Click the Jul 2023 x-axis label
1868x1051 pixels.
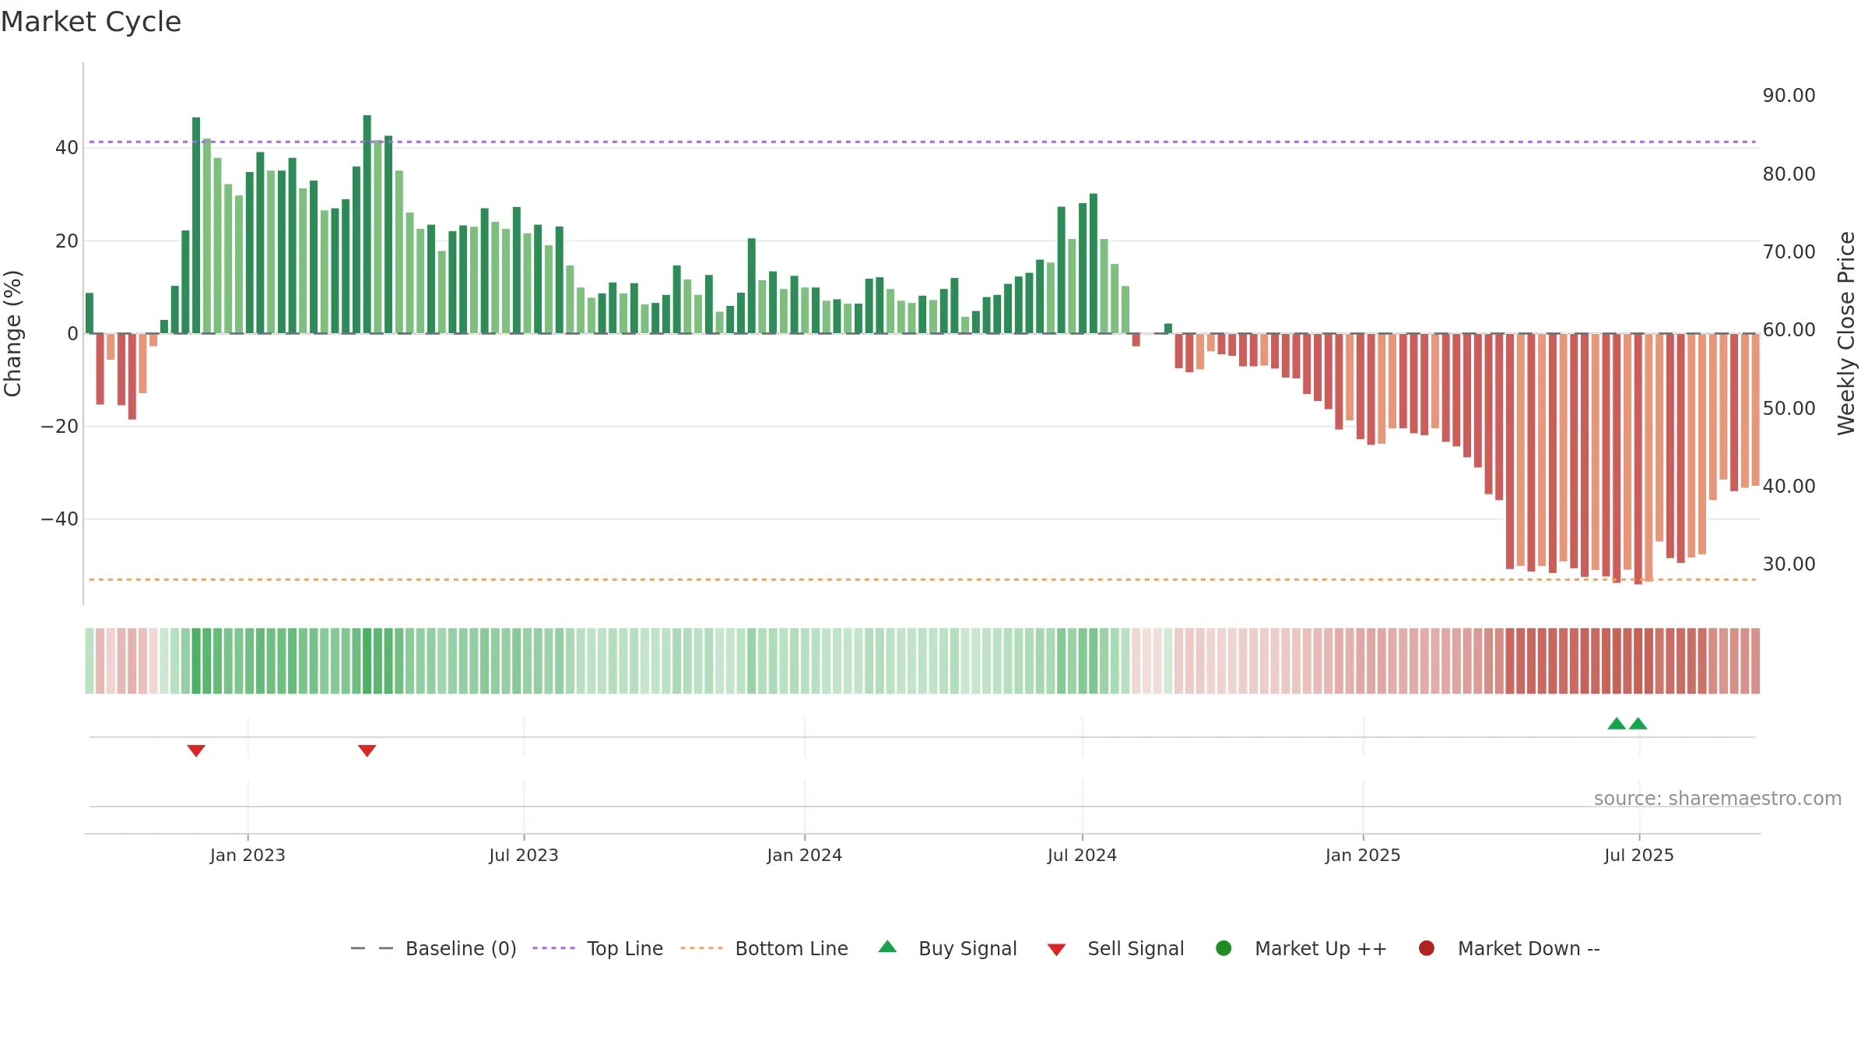pyautogui.click(x=524, y=855)
